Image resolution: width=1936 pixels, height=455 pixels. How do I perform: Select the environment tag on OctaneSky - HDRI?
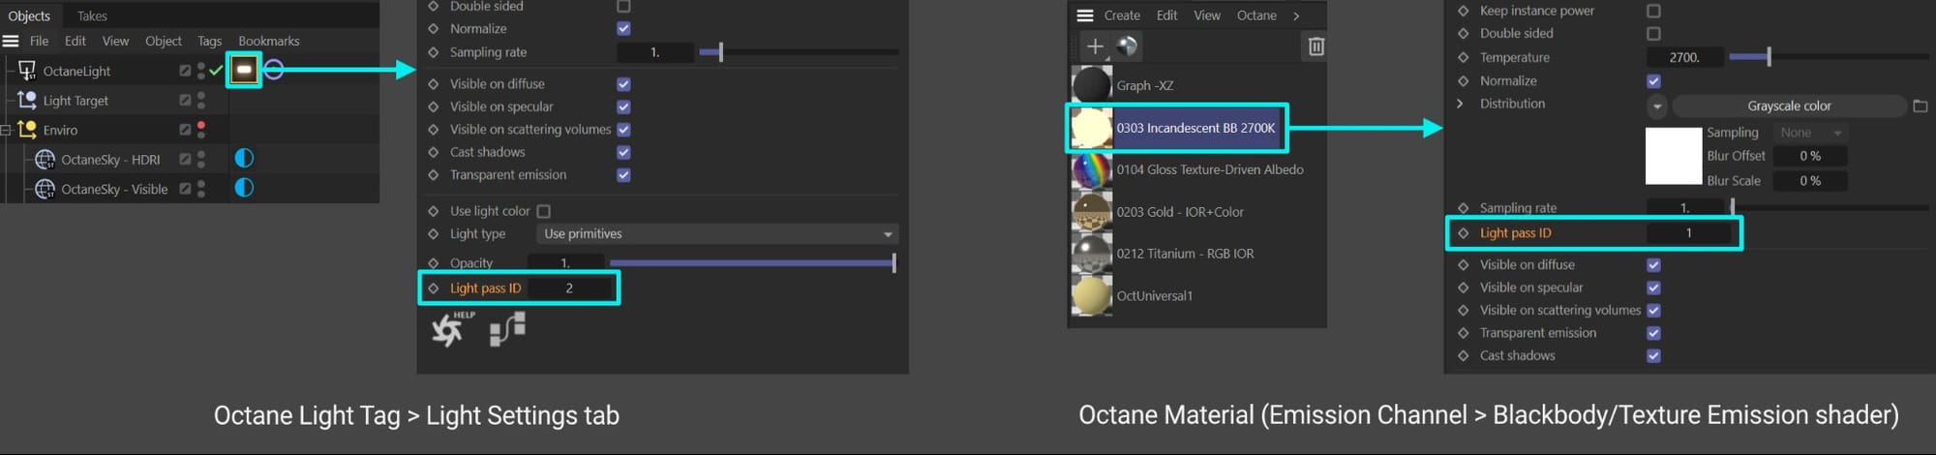point(244,158)
